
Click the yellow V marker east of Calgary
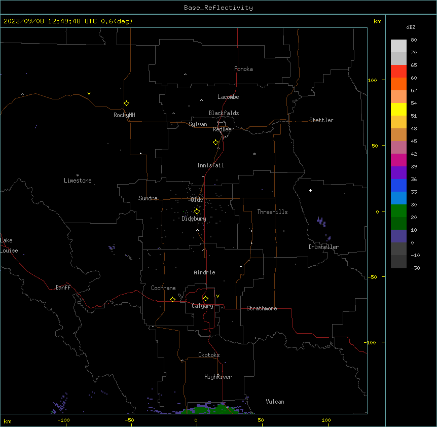pyautogui.click(x=217, y=296)
